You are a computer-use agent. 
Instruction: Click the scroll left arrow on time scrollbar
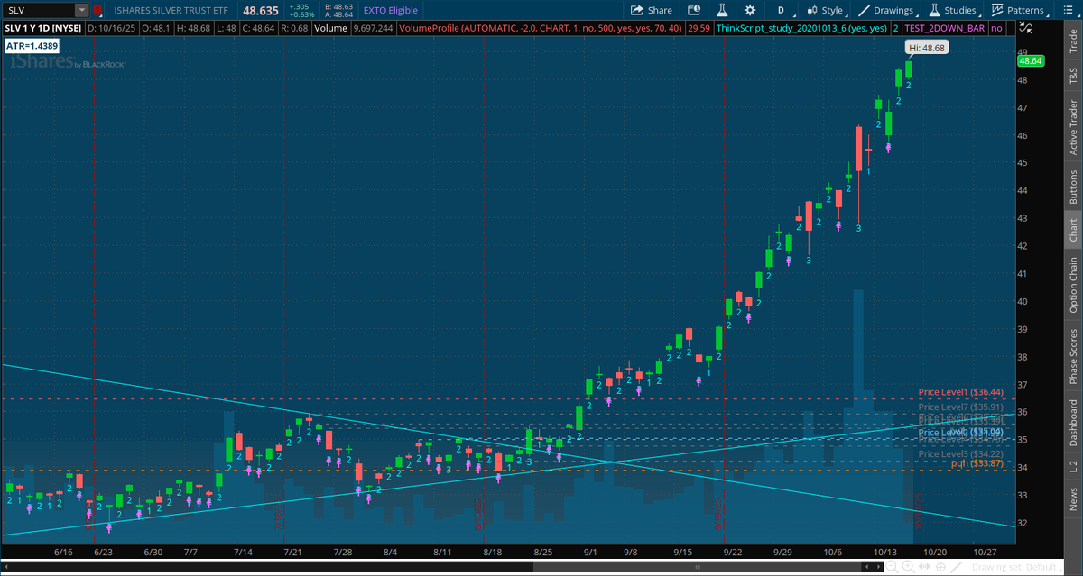tap(866, 567)
